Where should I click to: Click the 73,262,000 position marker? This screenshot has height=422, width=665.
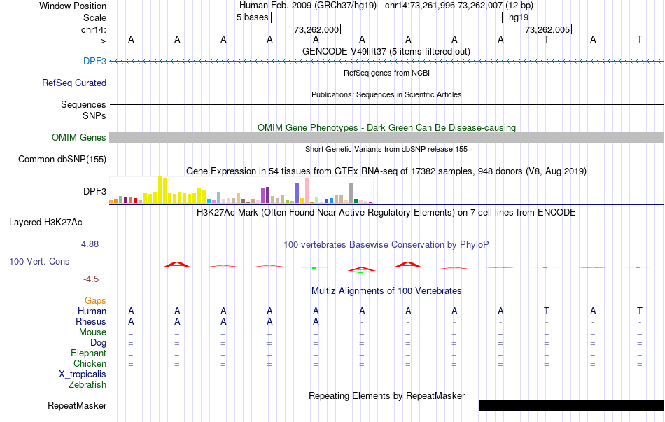(x=316, y=29)
